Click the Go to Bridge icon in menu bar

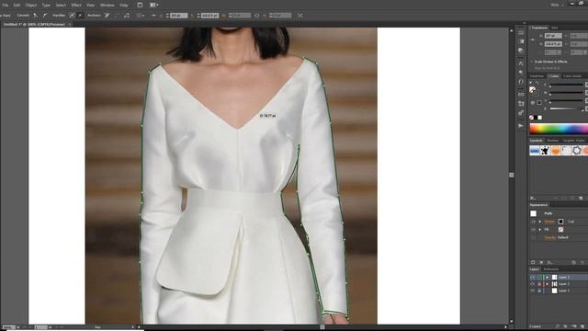[x=140, y=5]
